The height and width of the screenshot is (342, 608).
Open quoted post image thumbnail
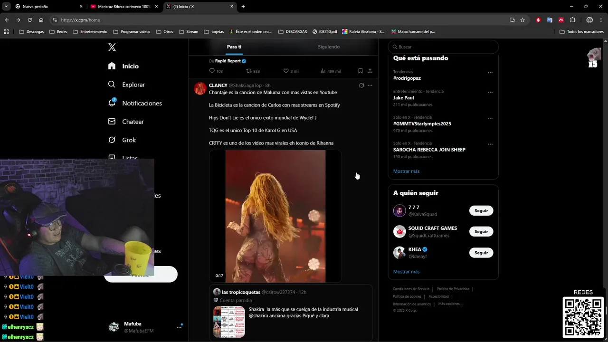pos(229,322)
